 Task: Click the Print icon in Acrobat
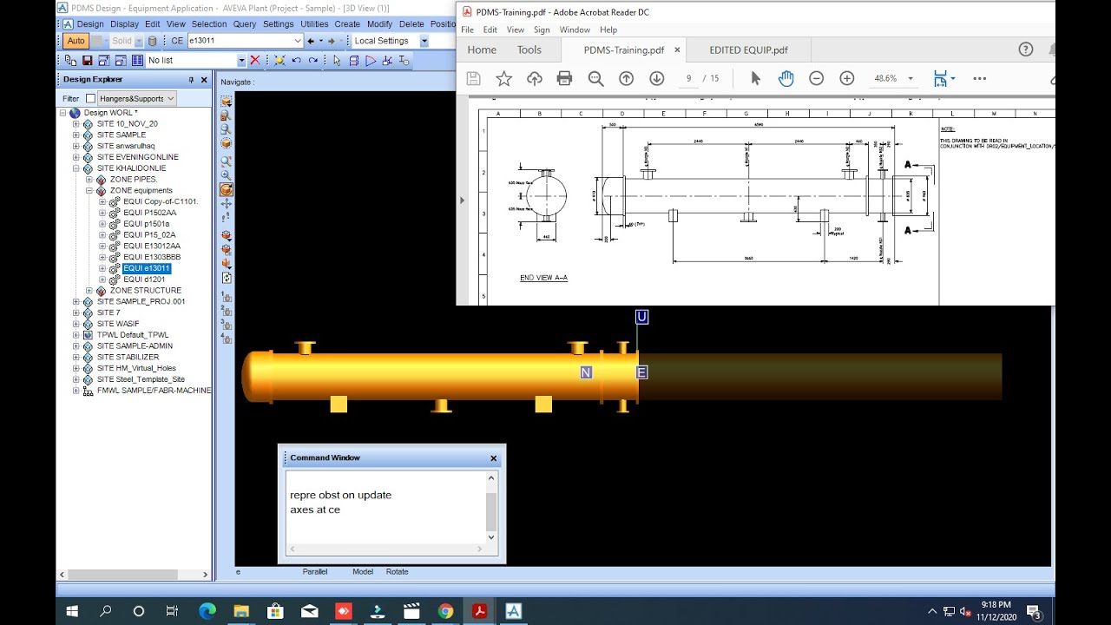[564, 78]
